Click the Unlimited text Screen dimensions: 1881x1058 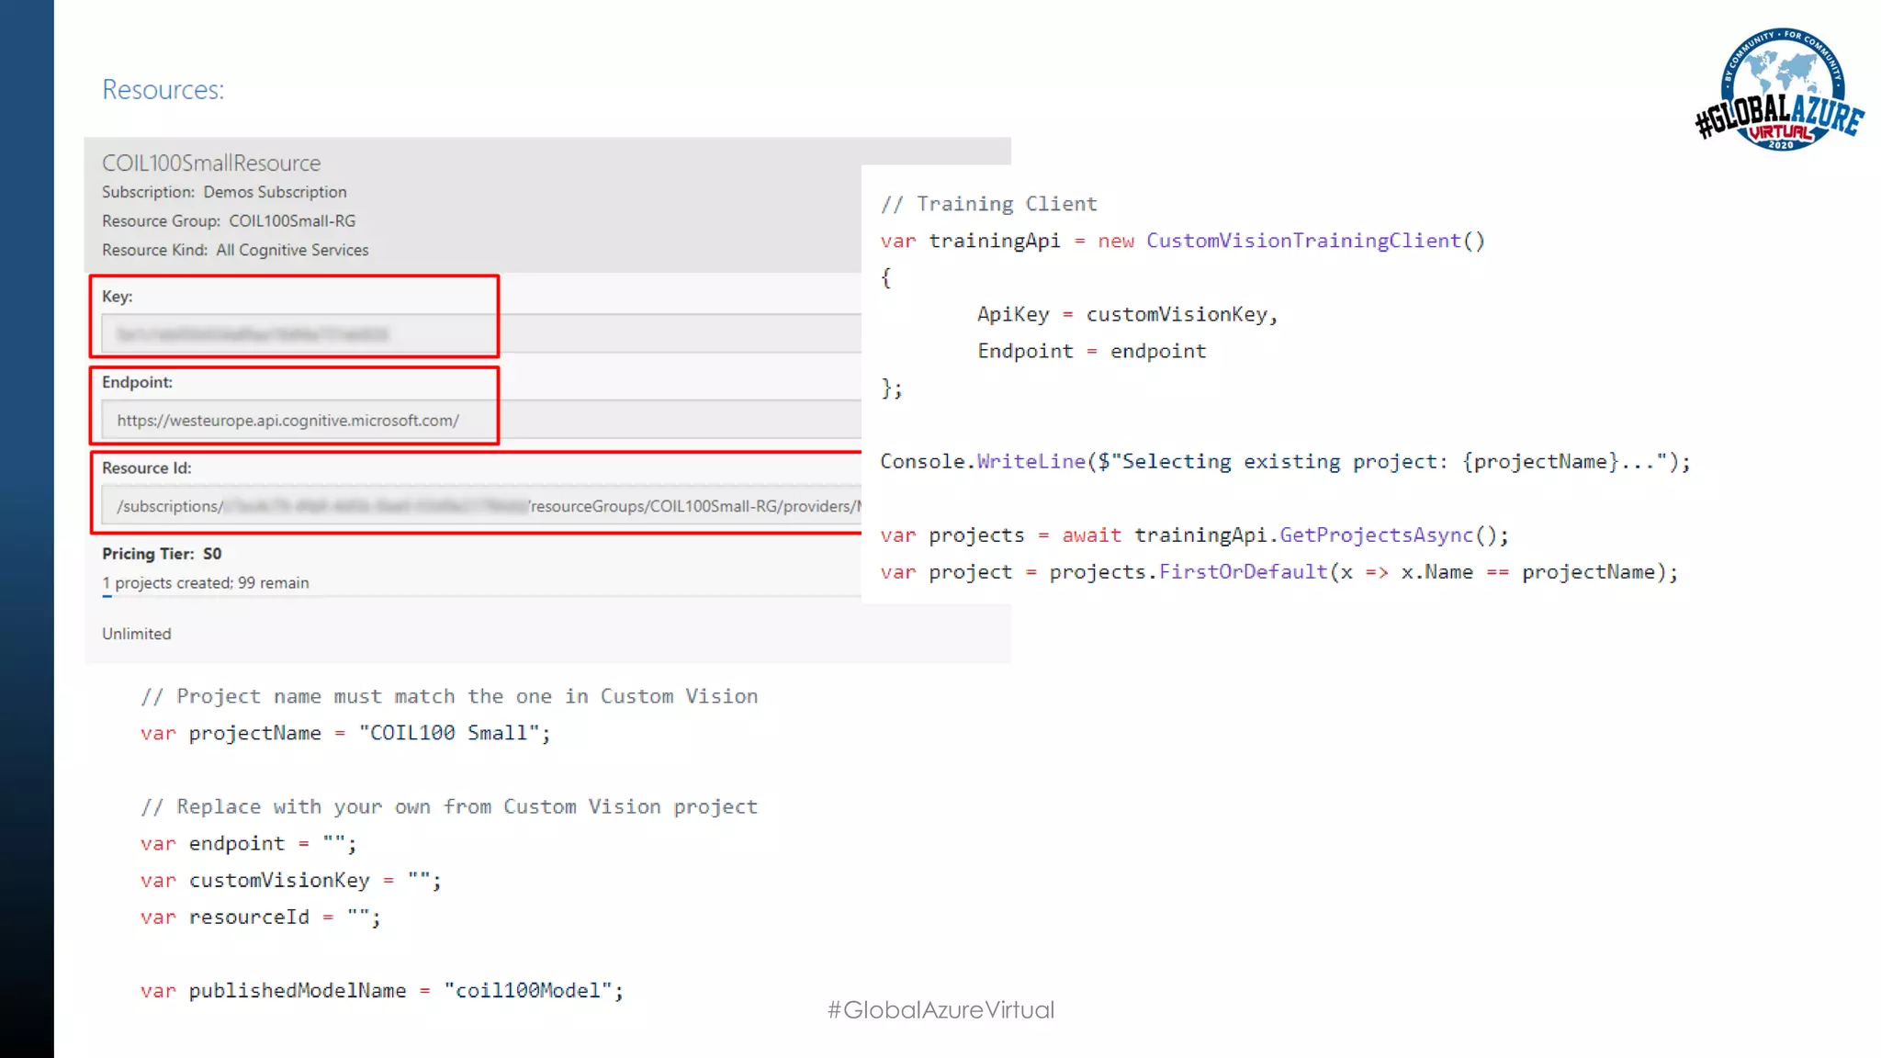pos(136,634)
